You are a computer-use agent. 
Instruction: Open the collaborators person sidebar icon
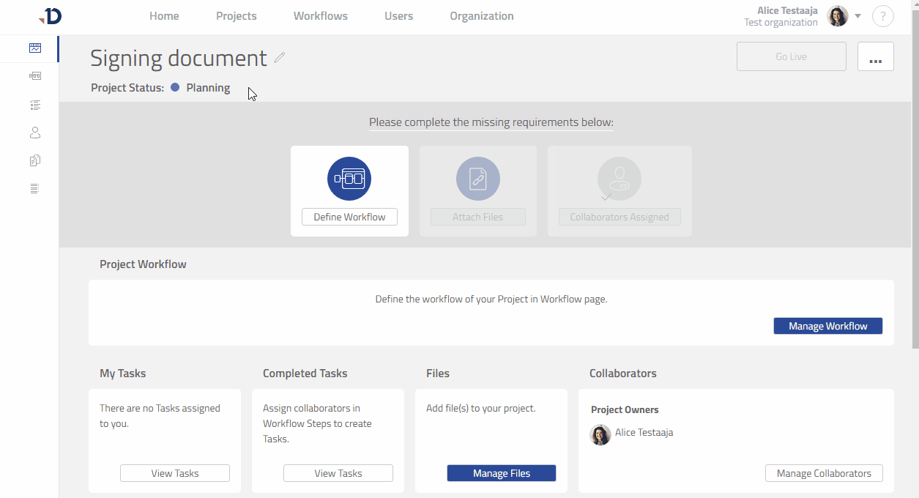point(35,133)
